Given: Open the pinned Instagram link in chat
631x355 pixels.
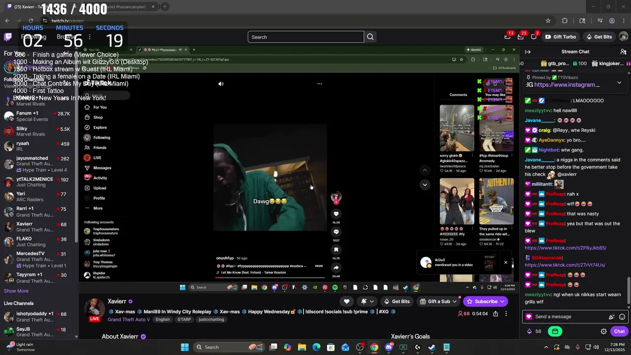Looking at the screenshot, I should click(567, 85).
